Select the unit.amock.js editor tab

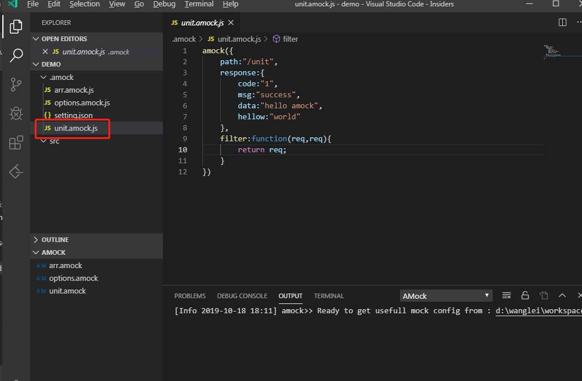(x=202, y=23)
